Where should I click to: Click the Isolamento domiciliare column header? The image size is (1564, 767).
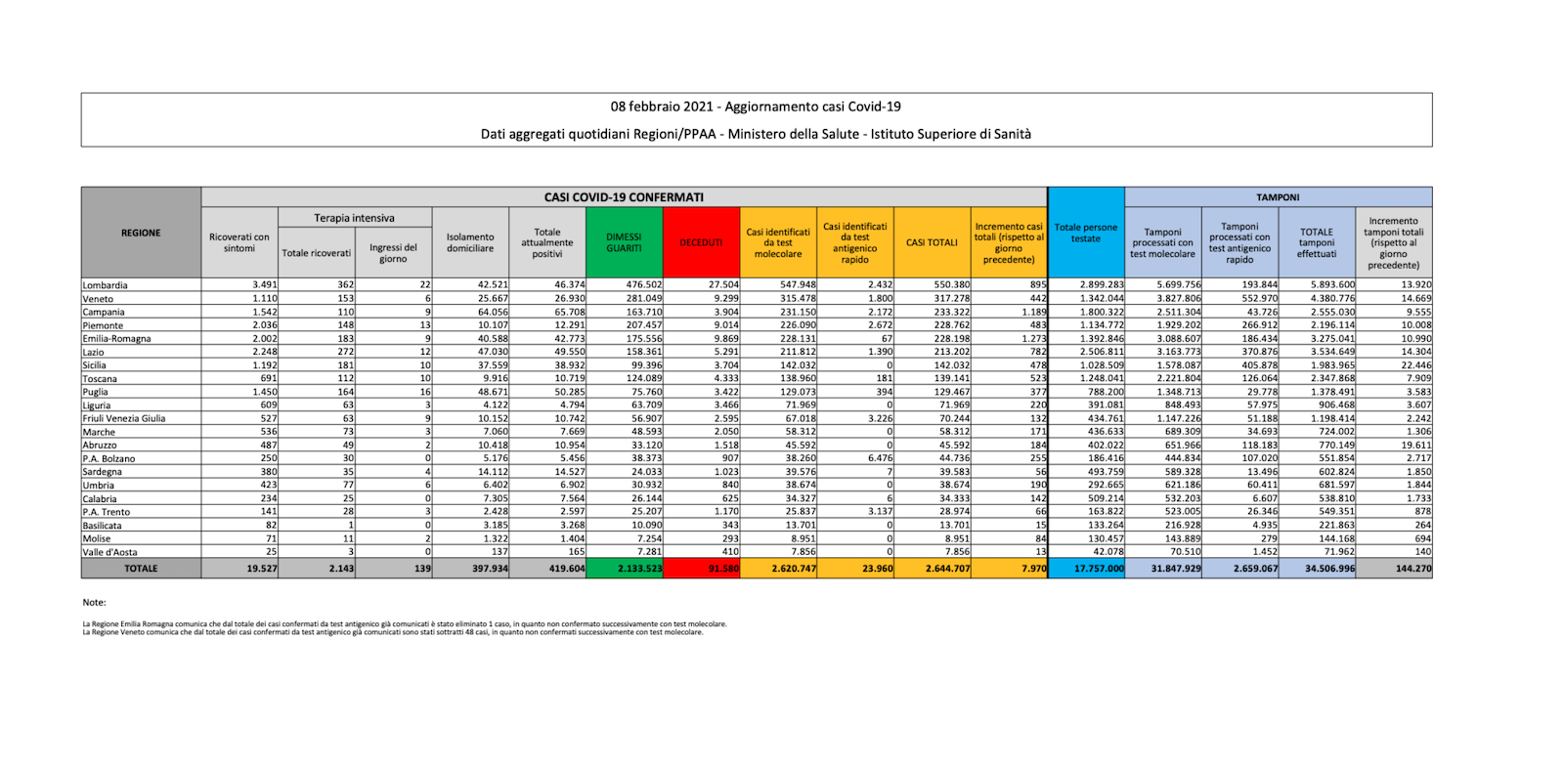click(470, 242)
